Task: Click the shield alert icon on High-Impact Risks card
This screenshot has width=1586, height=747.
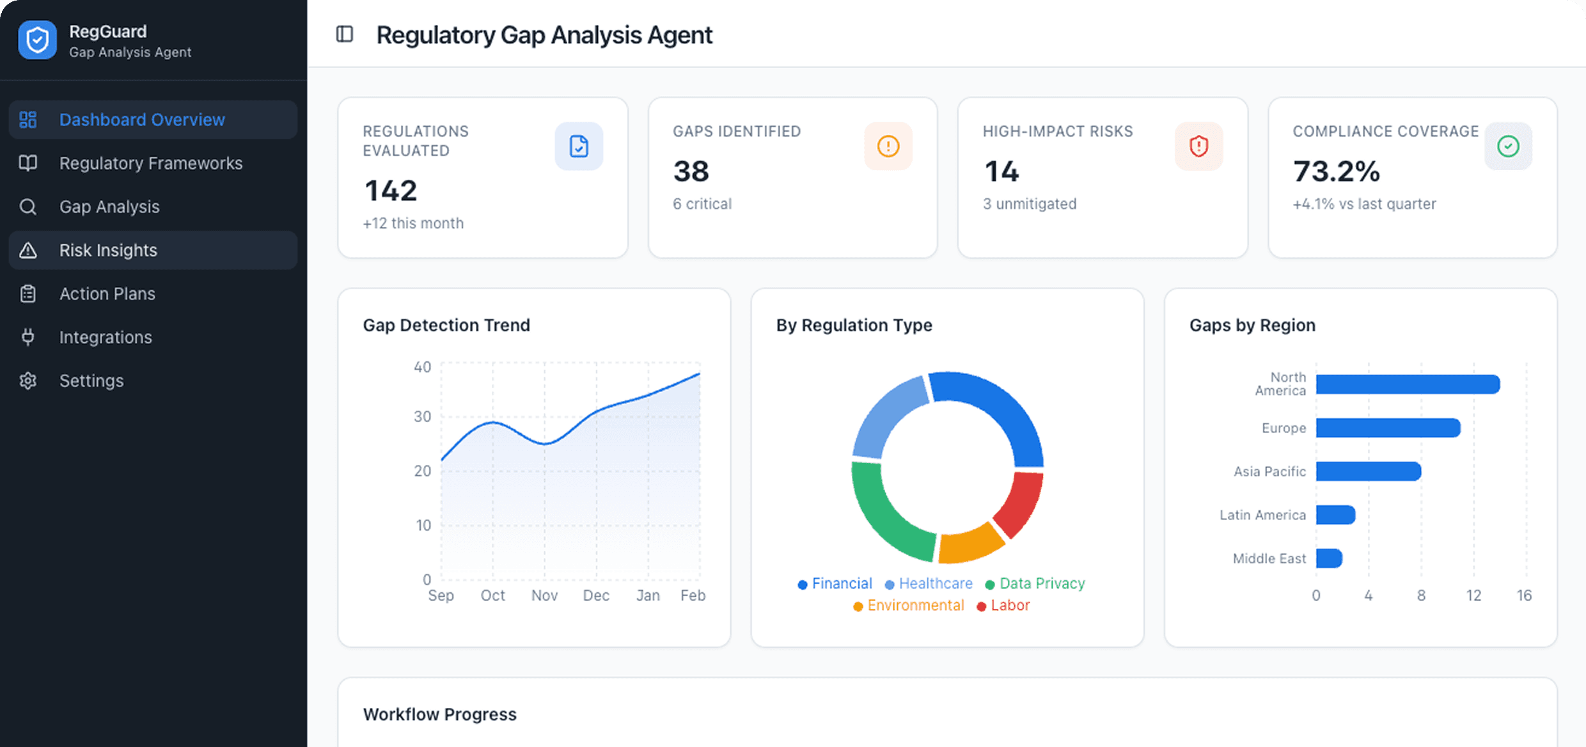Action: (1198, 146)
